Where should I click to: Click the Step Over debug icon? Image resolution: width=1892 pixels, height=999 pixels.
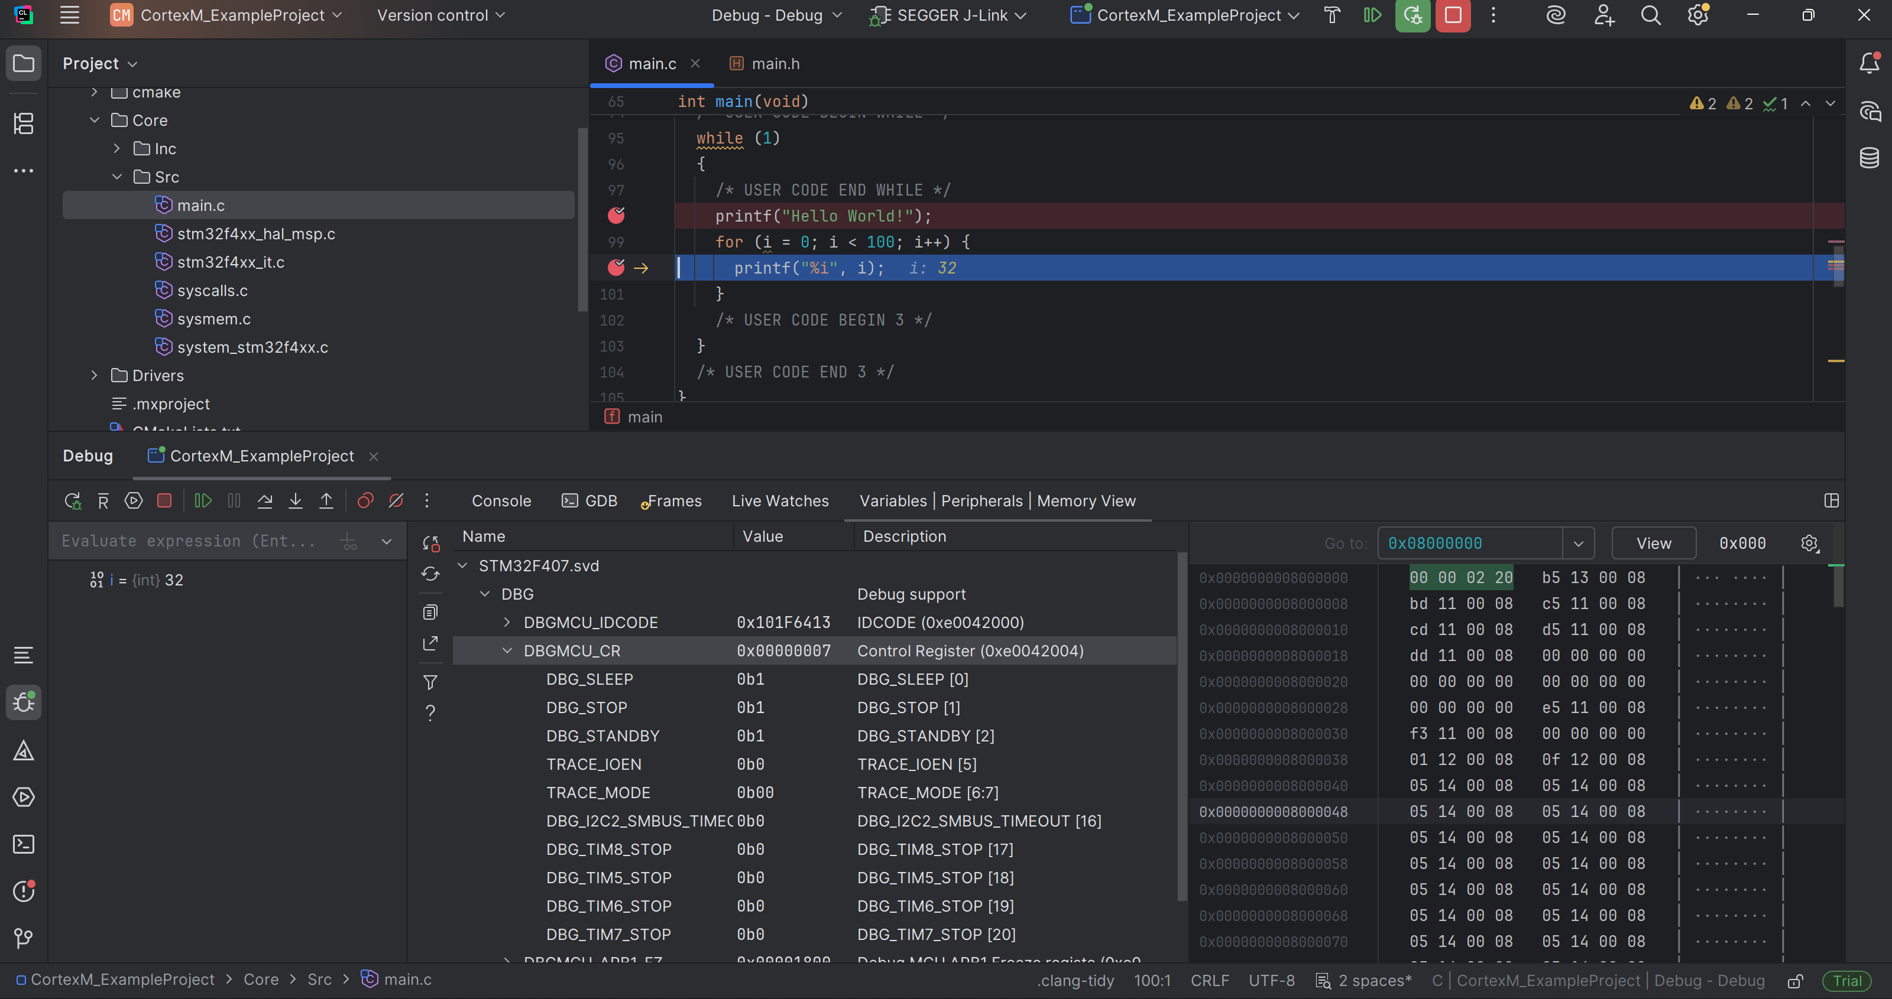tap(265, 500)
